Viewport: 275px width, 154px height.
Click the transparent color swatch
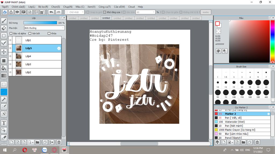[x=218, y=32]
